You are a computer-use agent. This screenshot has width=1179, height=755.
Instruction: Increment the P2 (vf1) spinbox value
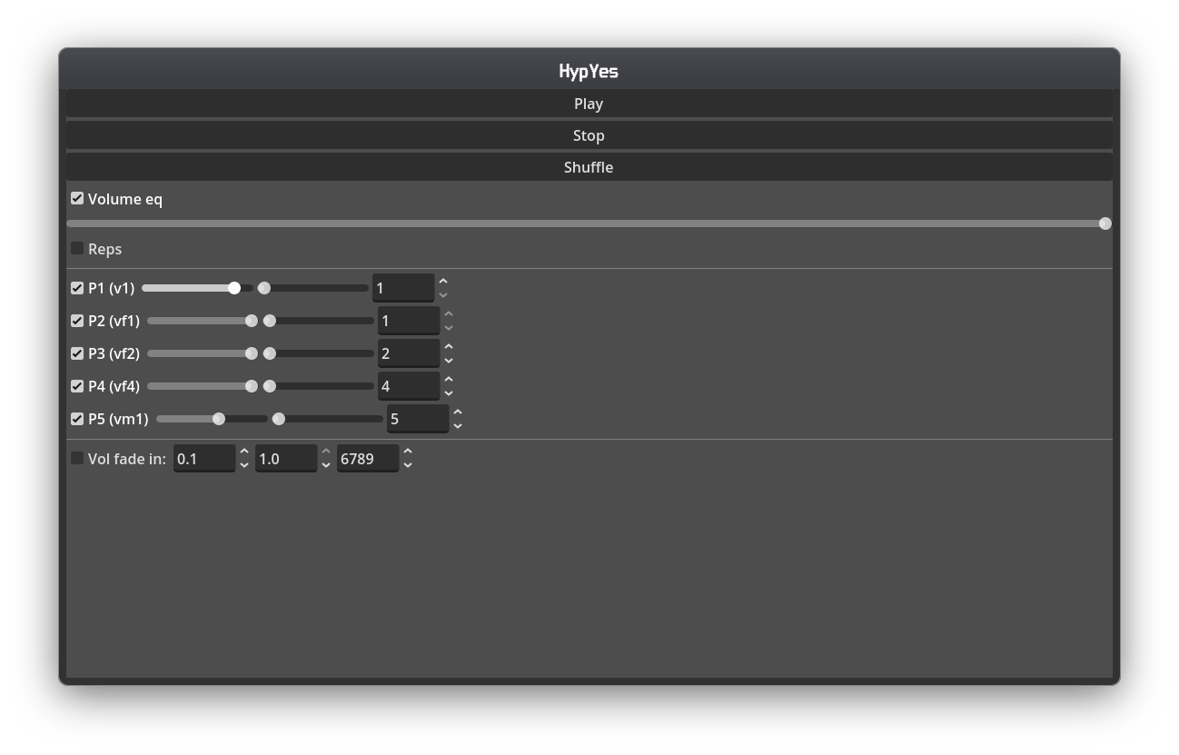(x=449, y=314)
